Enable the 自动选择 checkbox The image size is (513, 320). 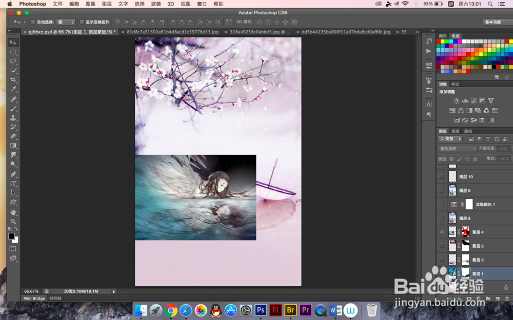coord(33,22)
